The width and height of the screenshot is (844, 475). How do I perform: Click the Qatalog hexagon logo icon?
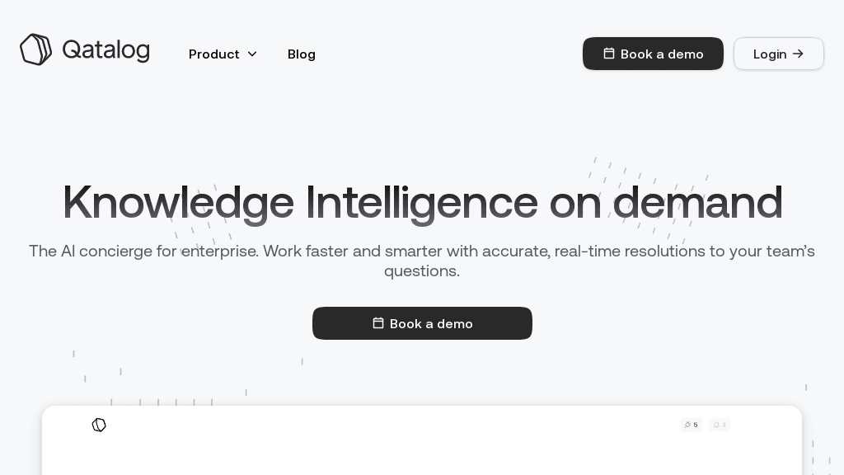point(35,49)
